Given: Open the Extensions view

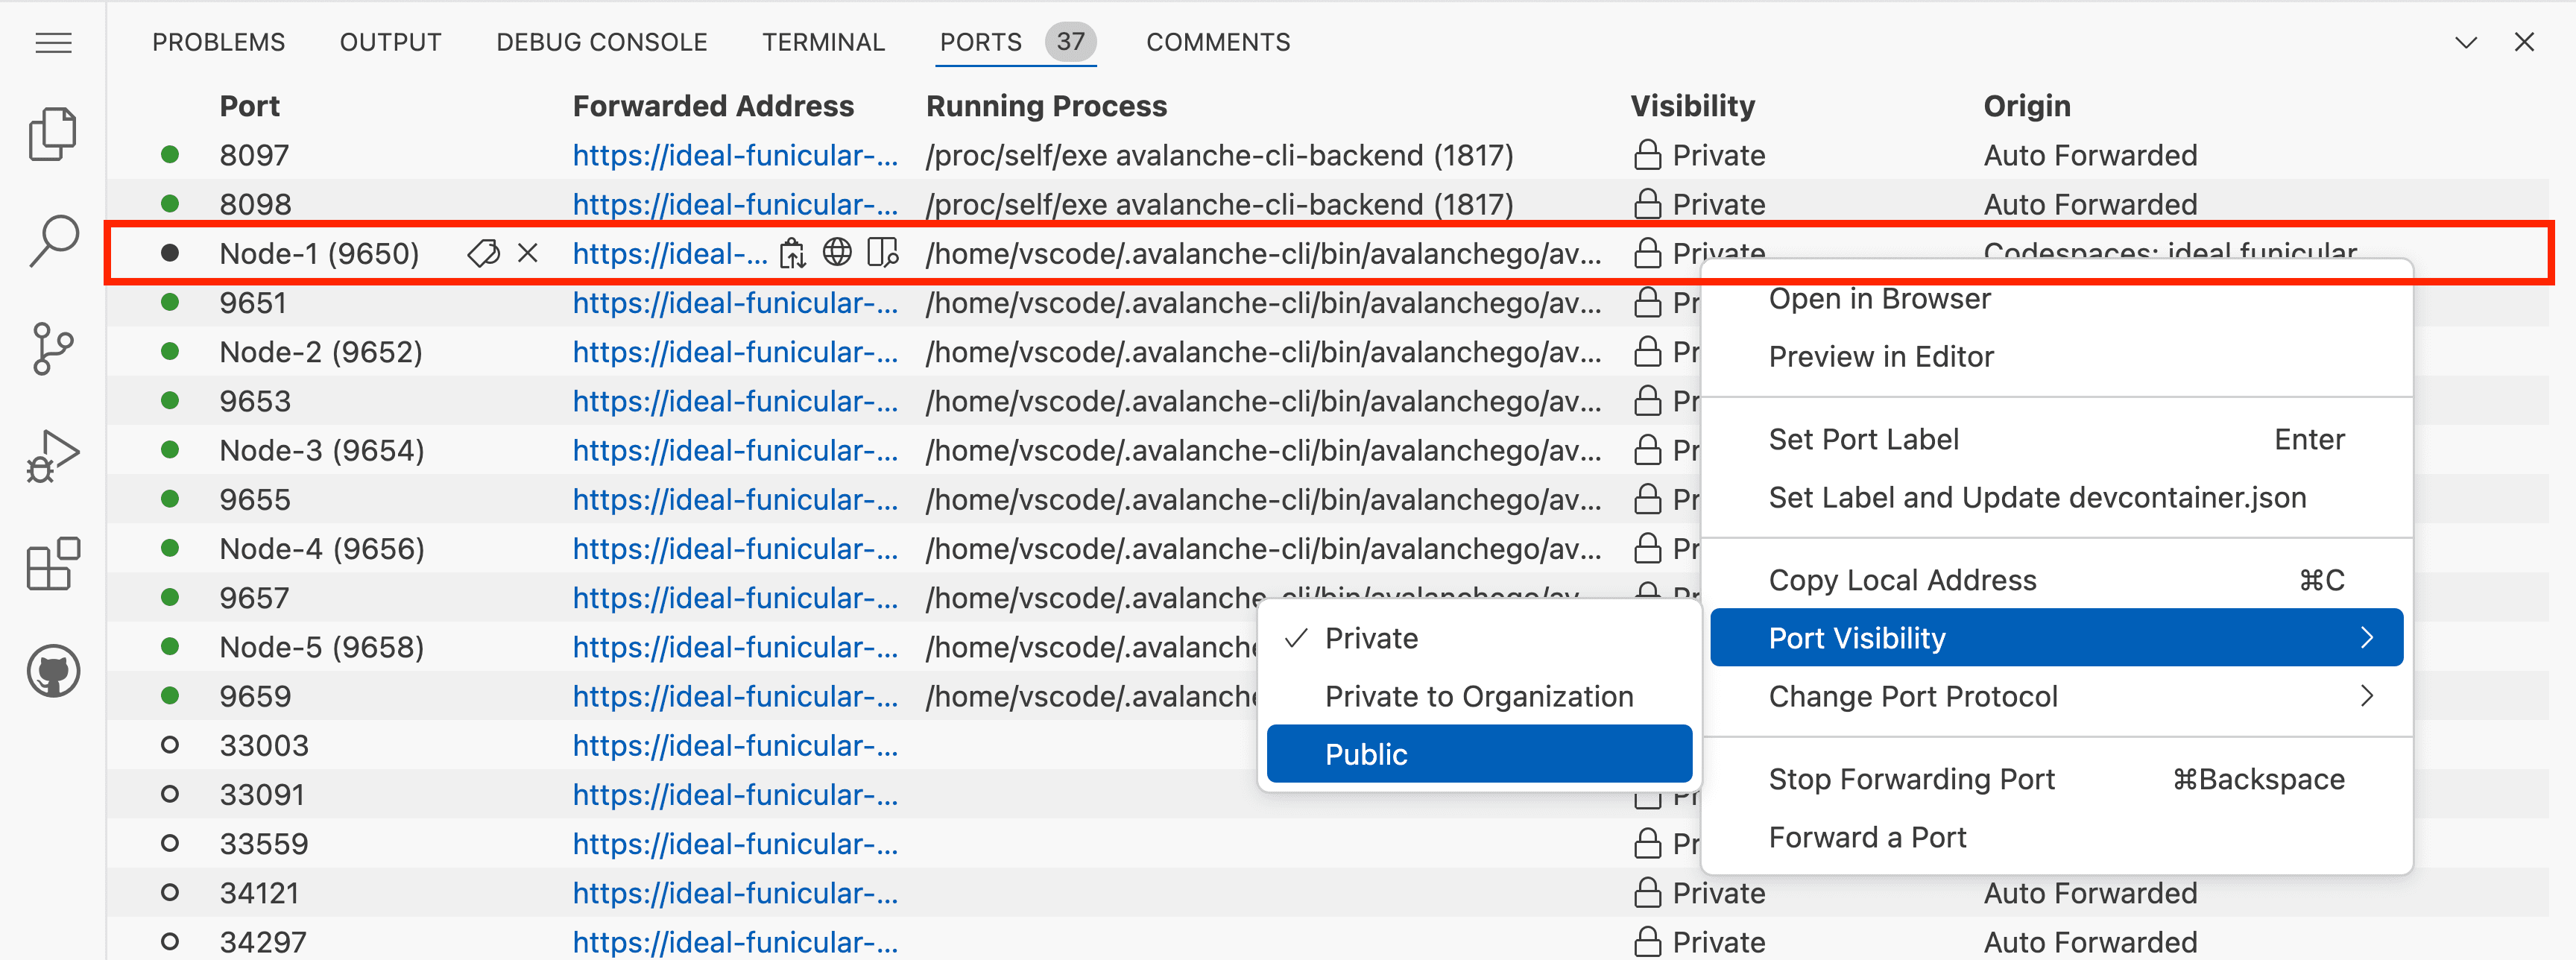Looking at the screenshot, I should [52, 564].
